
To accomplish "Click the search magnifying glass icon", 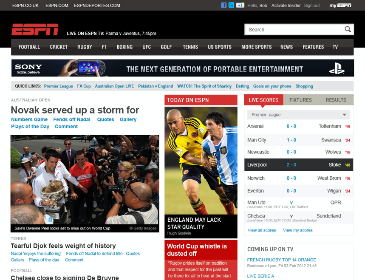I will click(x=348, y=29).
